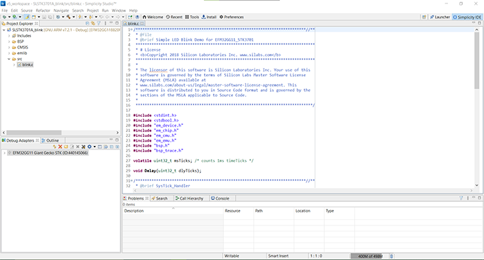Image resolution: width=484 pixels, height=260 pixels.
Task: Click the Project Explorer filter funnel icon
Action: tap(99, 24)
